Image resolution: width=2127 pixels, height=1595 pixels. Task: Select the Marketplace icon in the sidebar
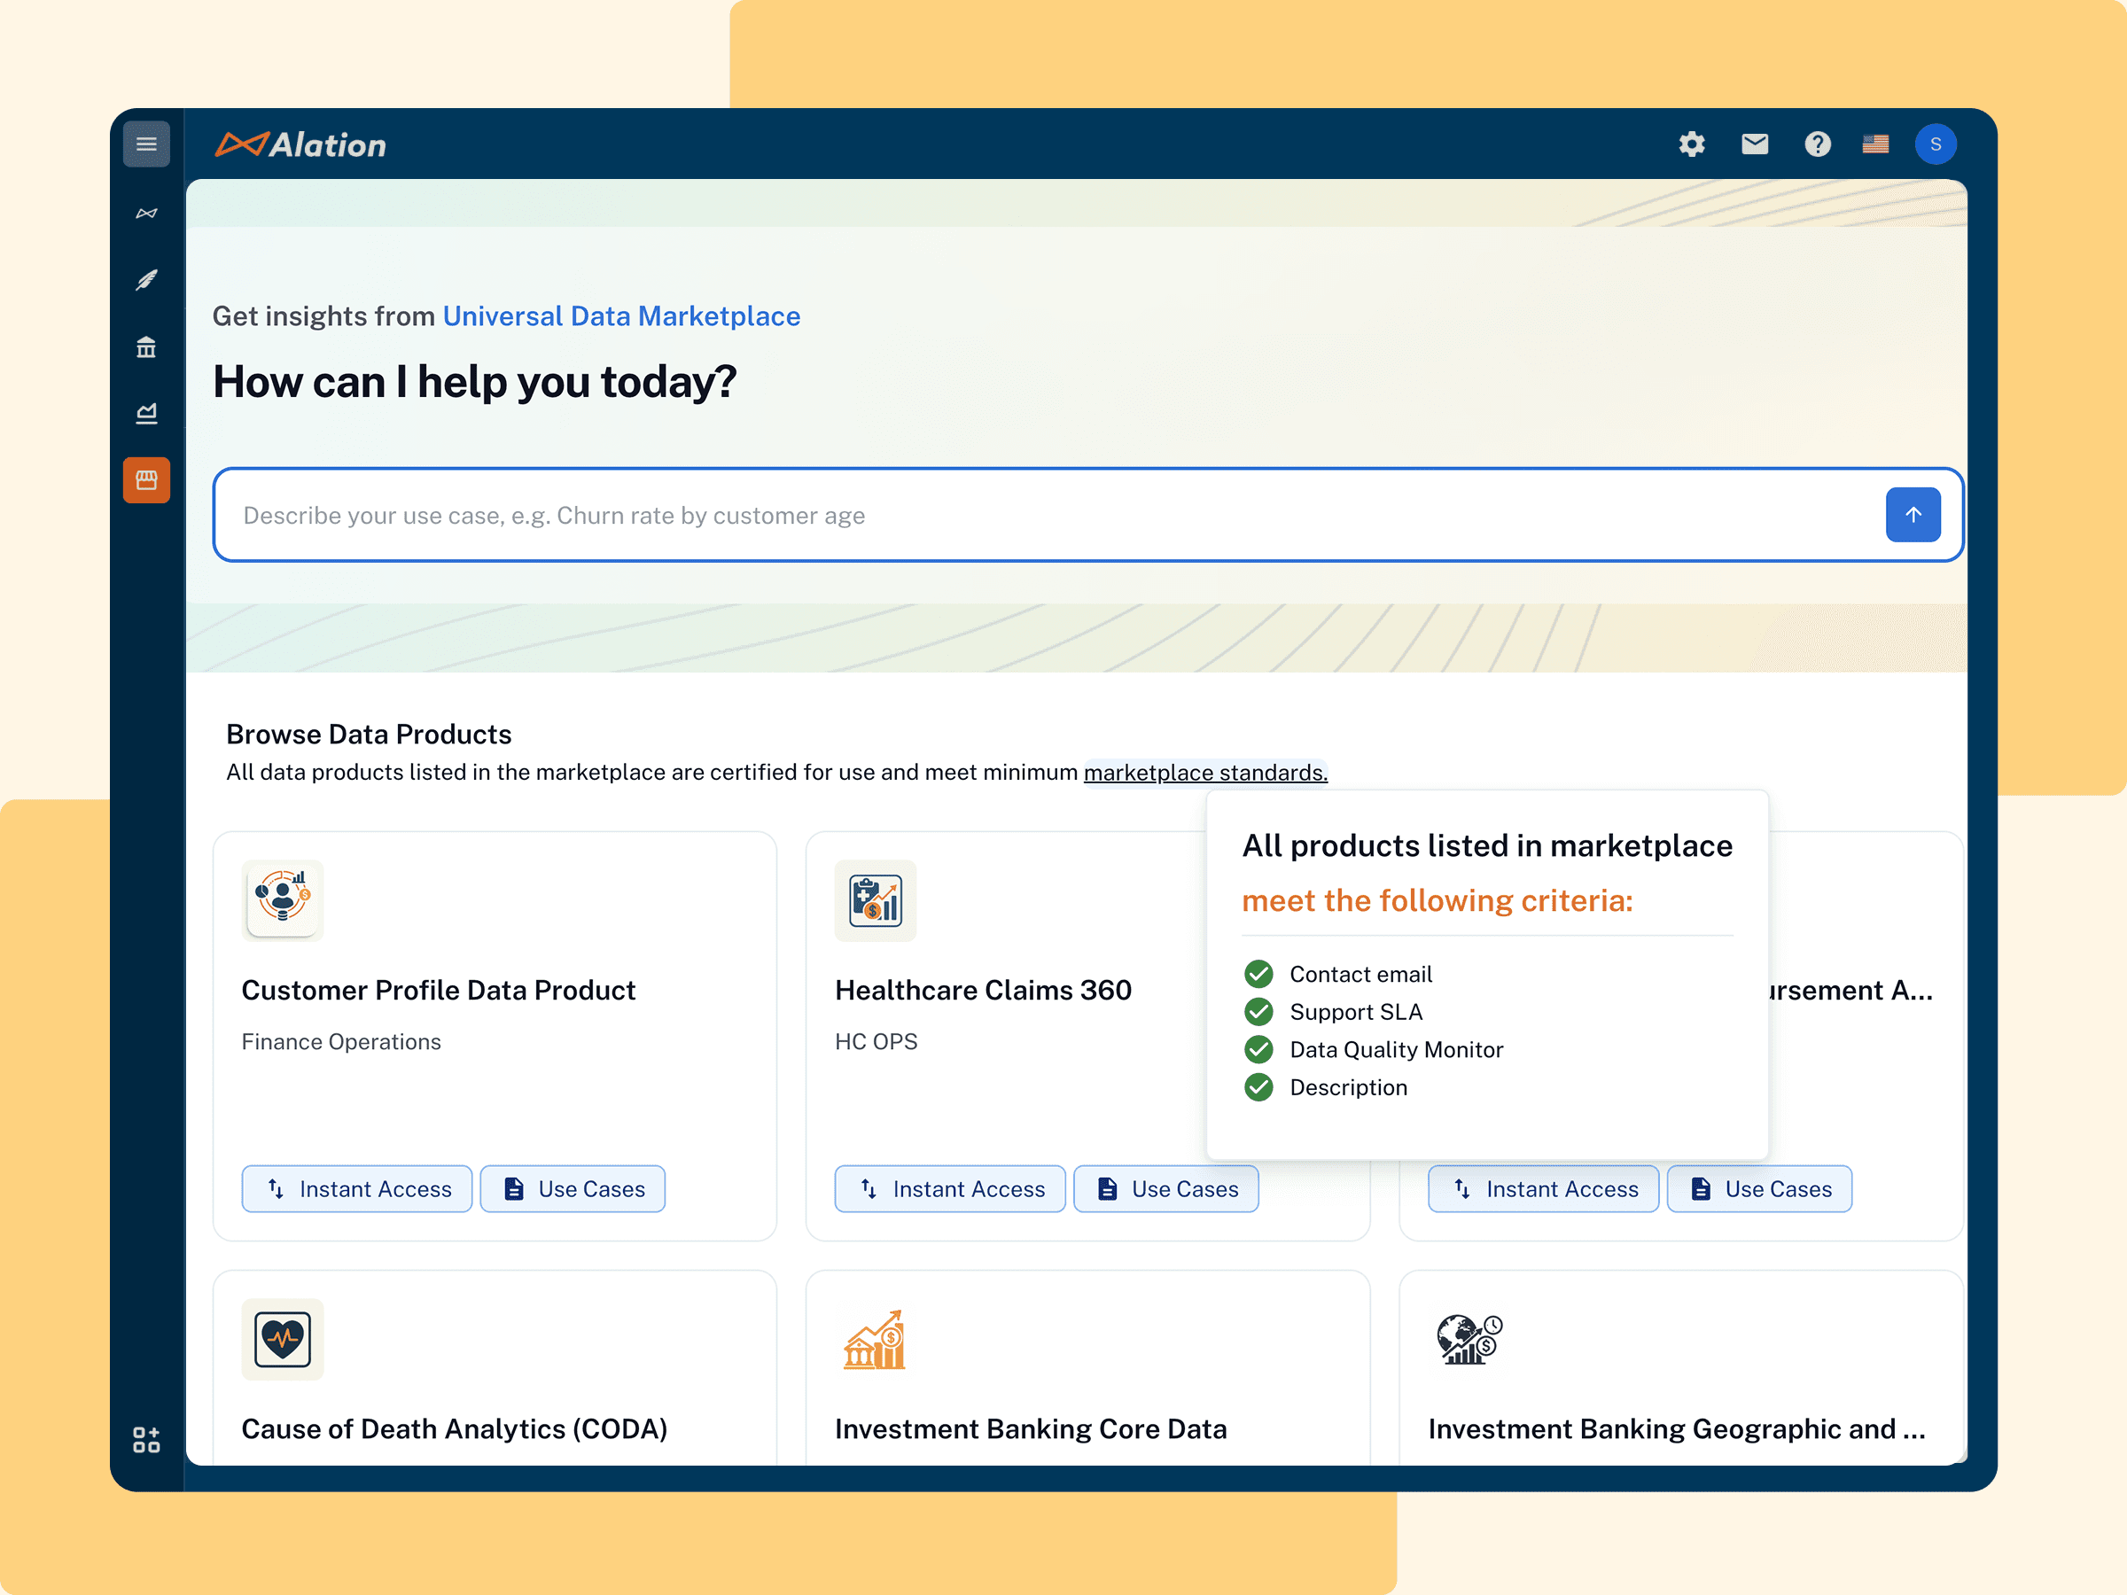146,479
